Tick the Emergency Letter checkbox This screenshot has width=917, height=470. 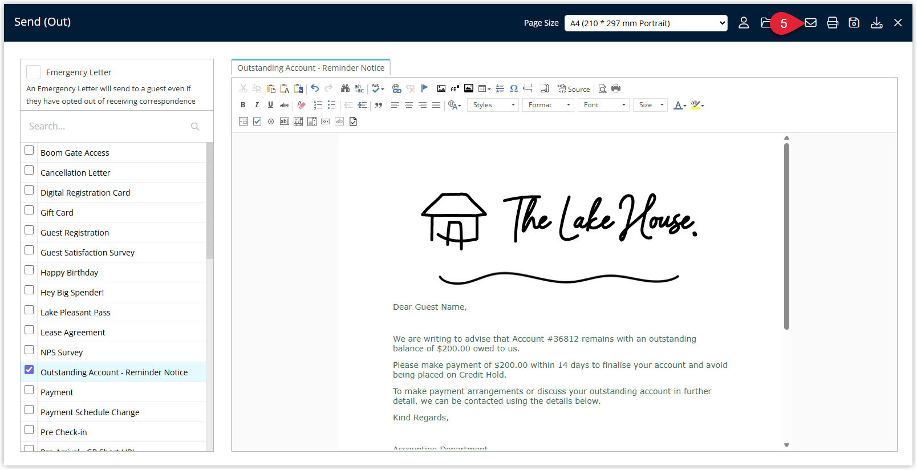[34, 72]
